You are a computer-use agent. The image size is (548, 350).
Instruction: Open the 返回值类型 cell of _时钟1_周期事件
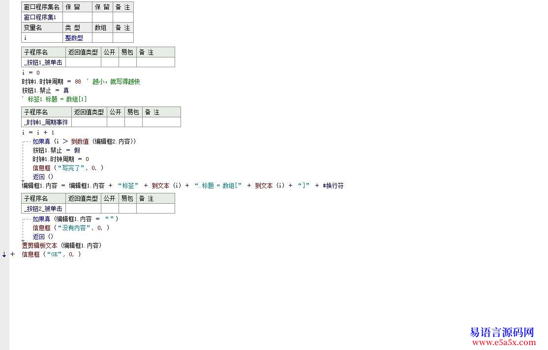89,122
